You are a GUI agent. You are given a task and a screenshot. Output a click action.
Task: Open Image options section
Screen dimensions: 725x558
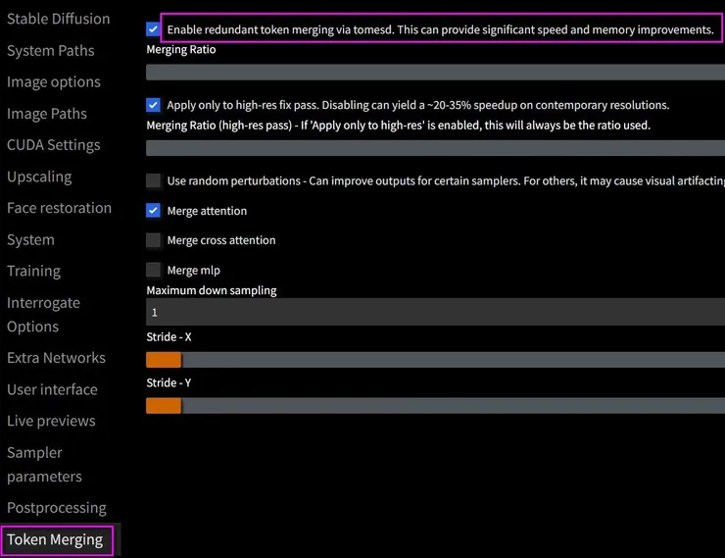tap(54, 81)
